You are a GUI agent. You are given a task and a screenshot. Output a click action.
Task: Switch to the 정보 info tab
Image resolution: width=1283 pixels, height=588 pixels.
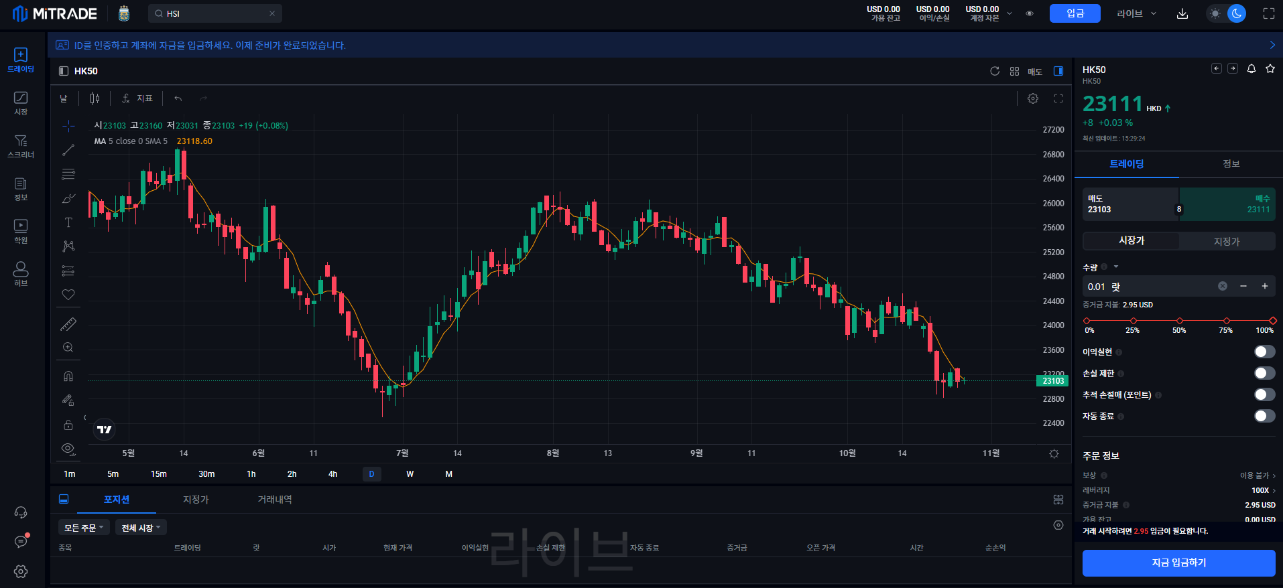point(1231,164)
